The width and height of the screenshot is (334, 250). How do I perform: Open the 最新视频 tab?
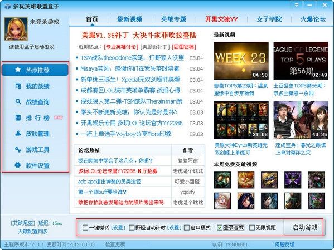click(x=129, y=19)
